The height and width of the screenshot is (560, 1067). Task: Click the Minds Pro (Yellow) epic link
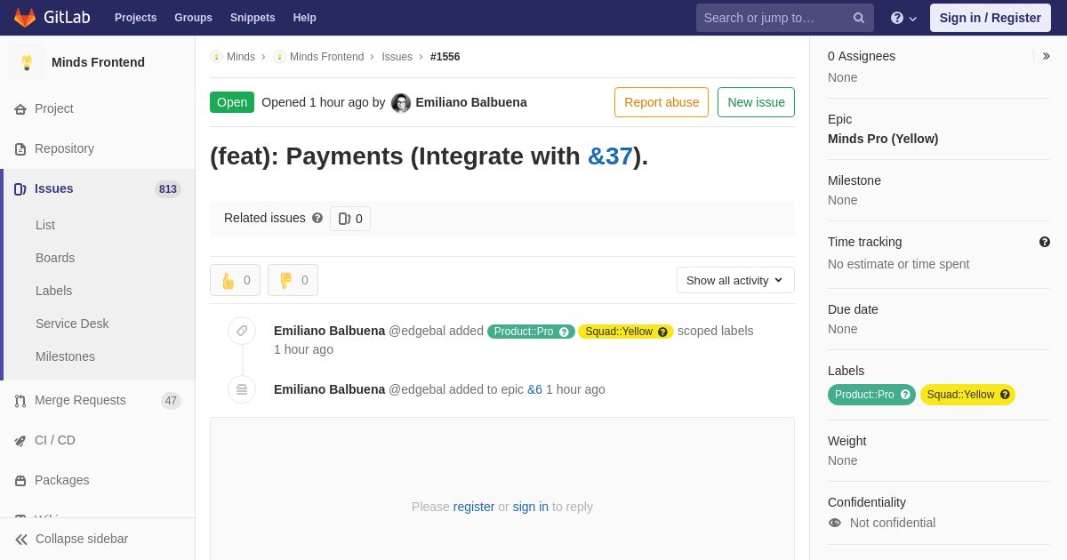coord(883,139)
